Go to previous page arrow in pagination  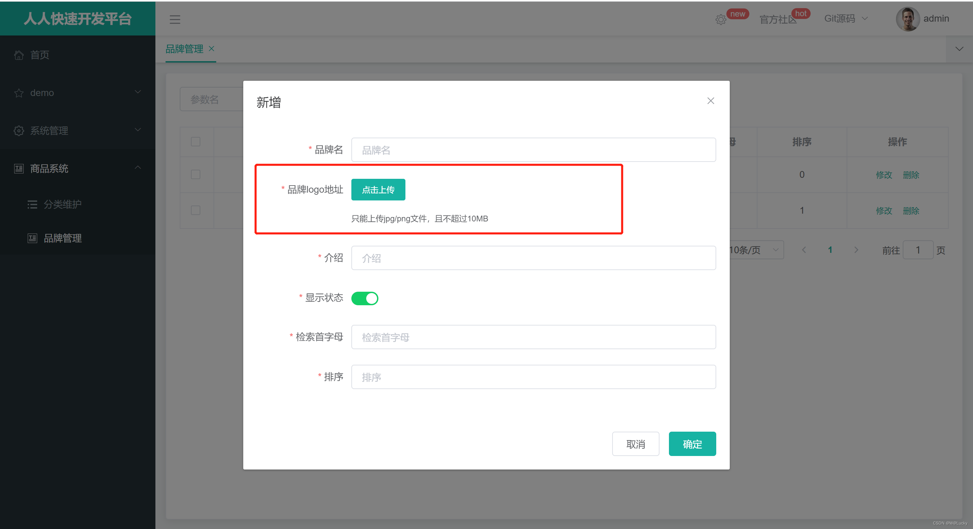[x=804, y=250]
